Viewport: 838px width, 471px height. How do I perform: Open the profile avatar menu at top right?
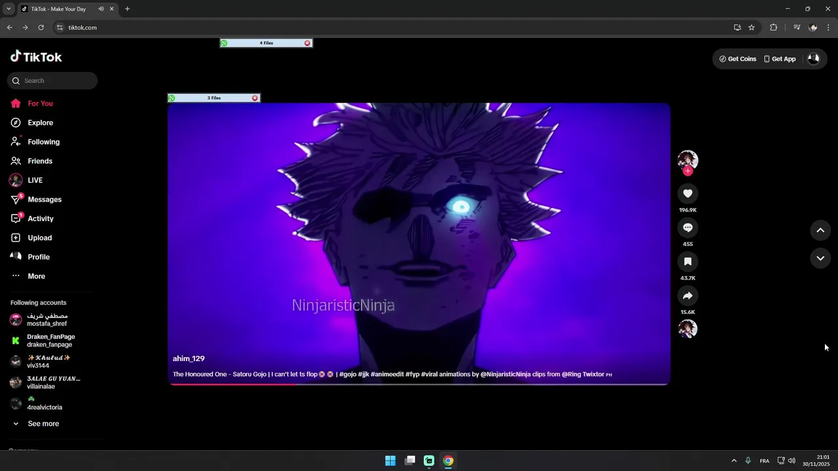pyautogui.click(x=813, y=58)
